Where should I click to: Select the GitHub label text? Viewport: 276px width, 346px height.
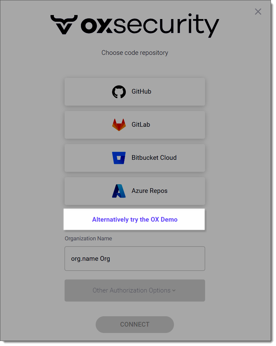click(141, 92)
